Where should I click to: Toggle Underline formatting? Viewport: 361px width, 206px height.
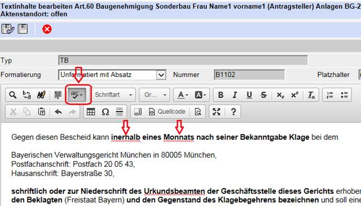[249, 95]
